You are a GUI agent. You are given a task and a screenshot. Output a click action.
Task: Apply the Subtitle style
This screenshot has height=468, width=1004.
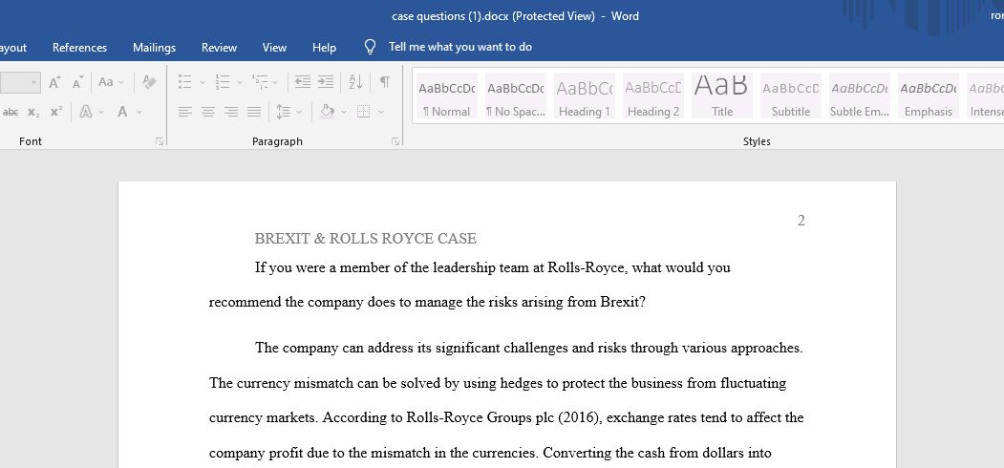pos(791,96)
